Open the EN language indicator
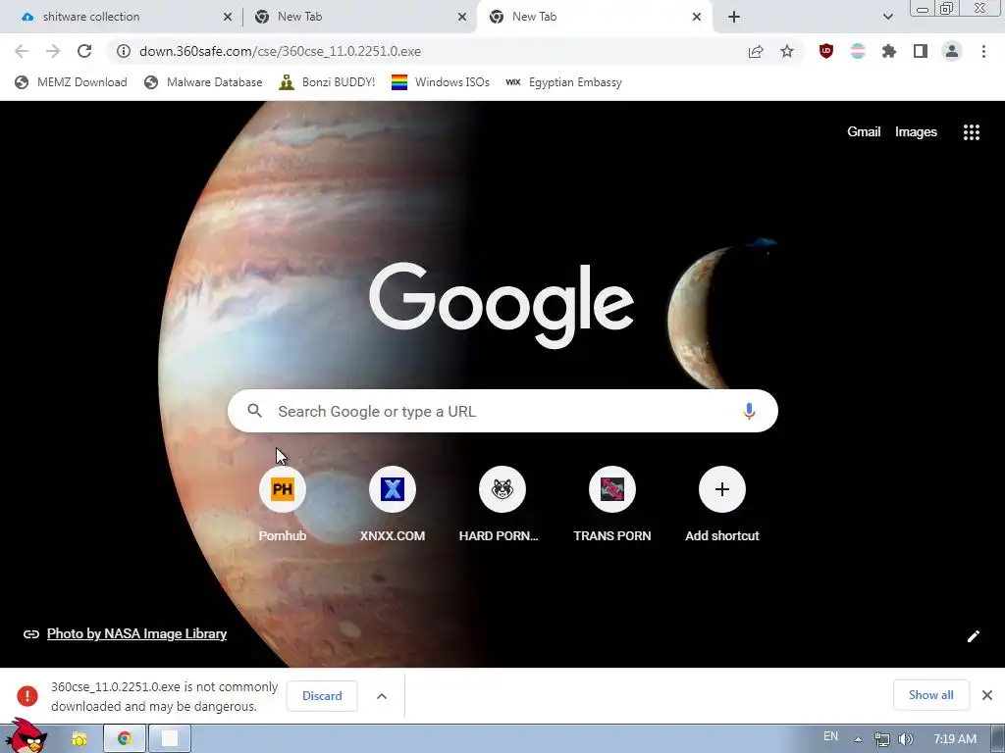This screenshot has height=753, width=1005. [830, 737]
